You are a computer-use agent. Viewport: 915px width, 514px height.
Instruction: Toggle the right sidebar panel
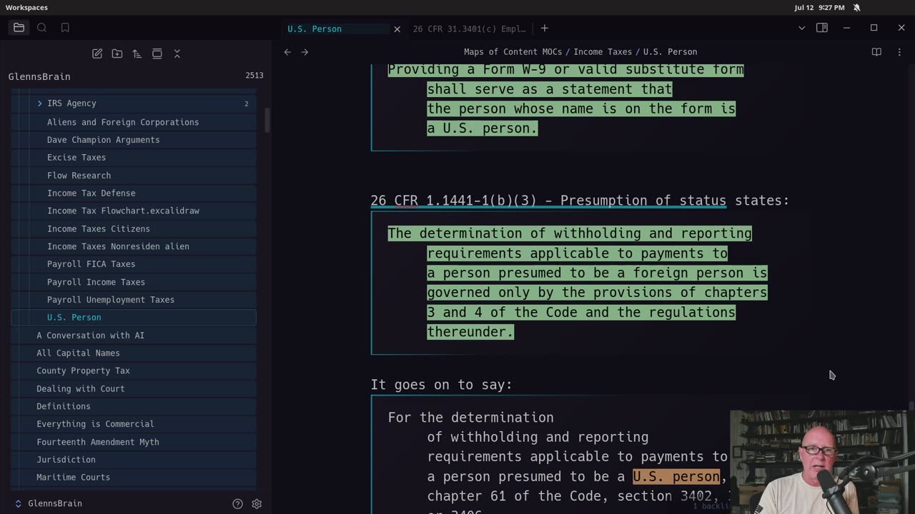(822, 28)
